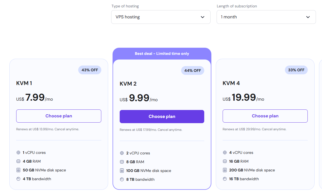This screenshot has height=195, width=322.
Task: Click the bandwidth gauge icon in KVM 1
Action: pyautogui.click(x=18, y=179)
